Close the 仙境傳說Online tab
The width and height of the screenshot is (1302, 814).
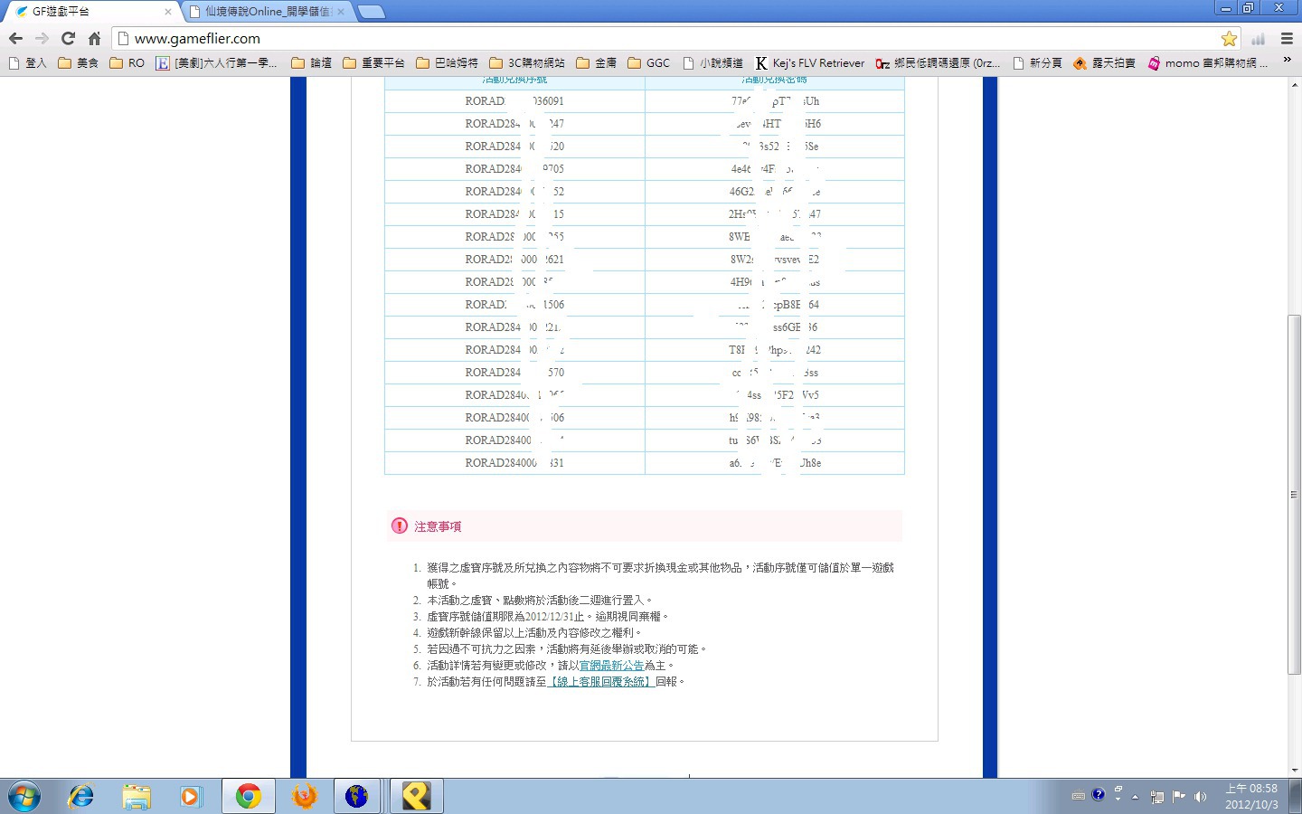tap(340, 12)
